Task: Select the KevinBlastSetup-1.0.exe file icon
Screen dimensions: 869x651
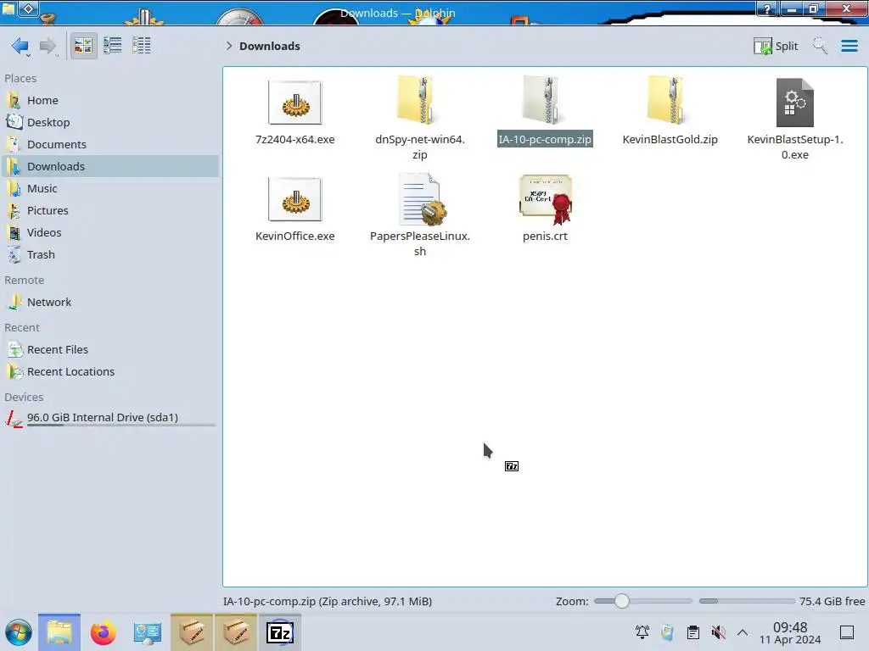Action: 794,103
